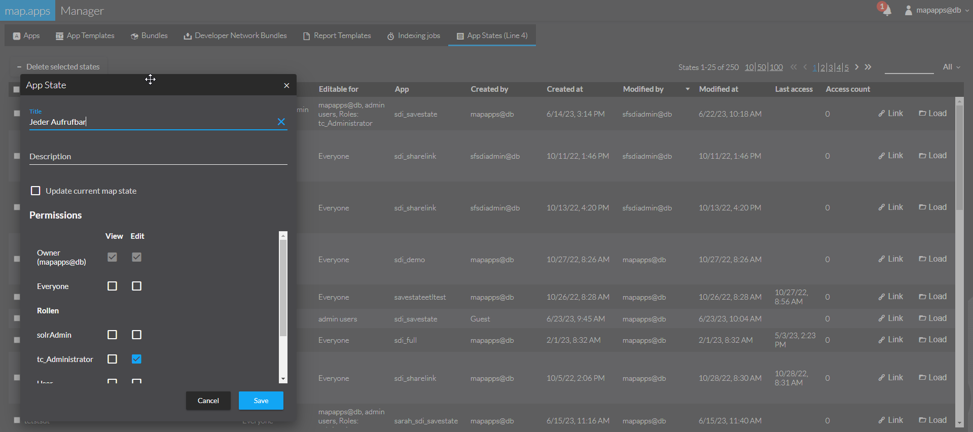
Task: Close the App State dialog
Action: coord(286,85)
